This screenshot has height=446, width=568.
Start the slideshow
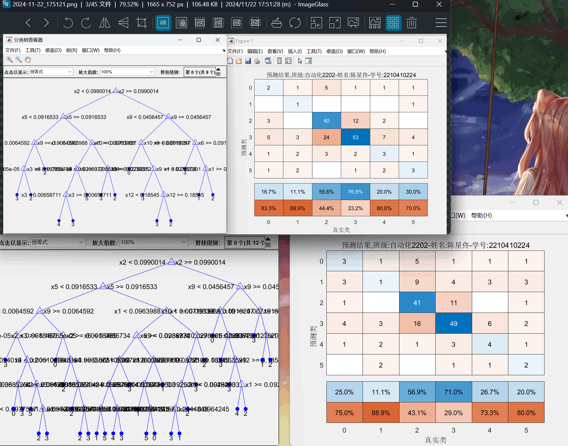[353, 23]
